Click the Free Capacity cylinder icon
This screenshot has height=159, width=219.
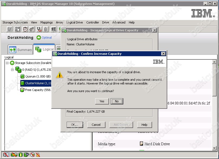[x=22, y=90]
